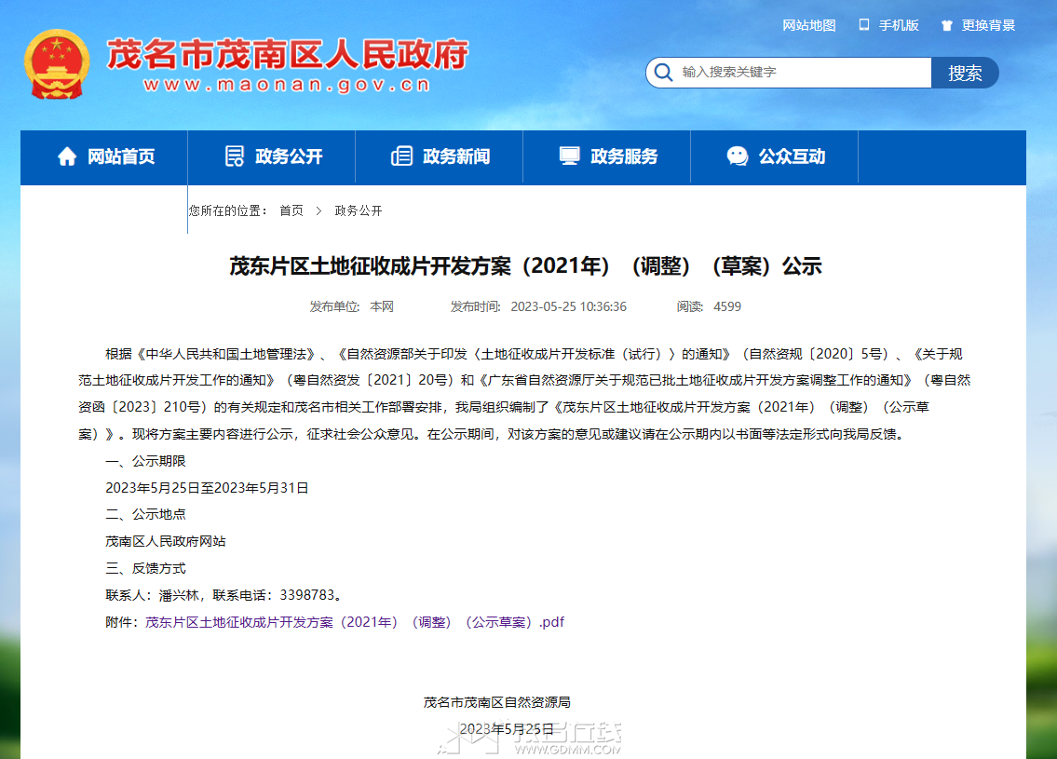Open the 网站地图 link
Screen dimensions: 1057x759
[x=809, y=25]
